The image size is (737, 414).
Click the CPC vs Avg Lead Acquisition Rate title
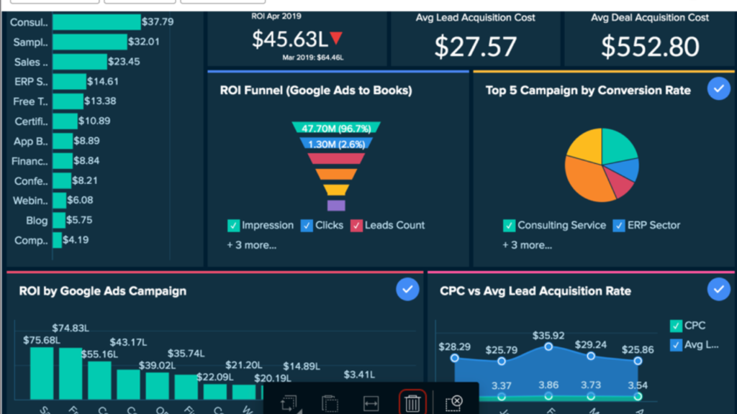click(535, 291)
